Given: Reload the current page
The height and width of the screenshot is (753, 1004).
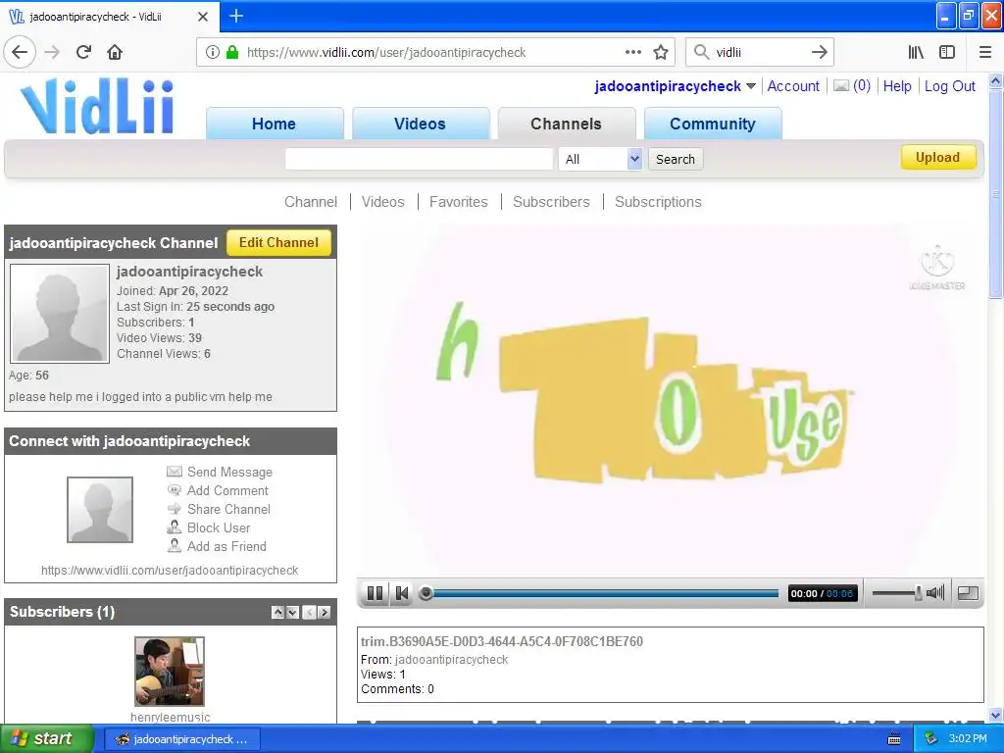Looking at the screenshot, I should point(84,53).
